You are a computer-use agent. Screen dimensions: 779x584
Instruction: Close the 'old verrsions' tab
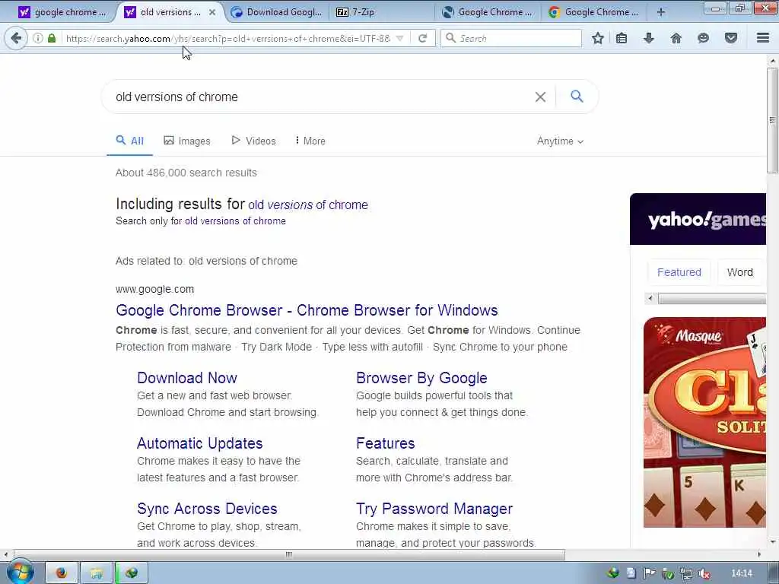212,12
